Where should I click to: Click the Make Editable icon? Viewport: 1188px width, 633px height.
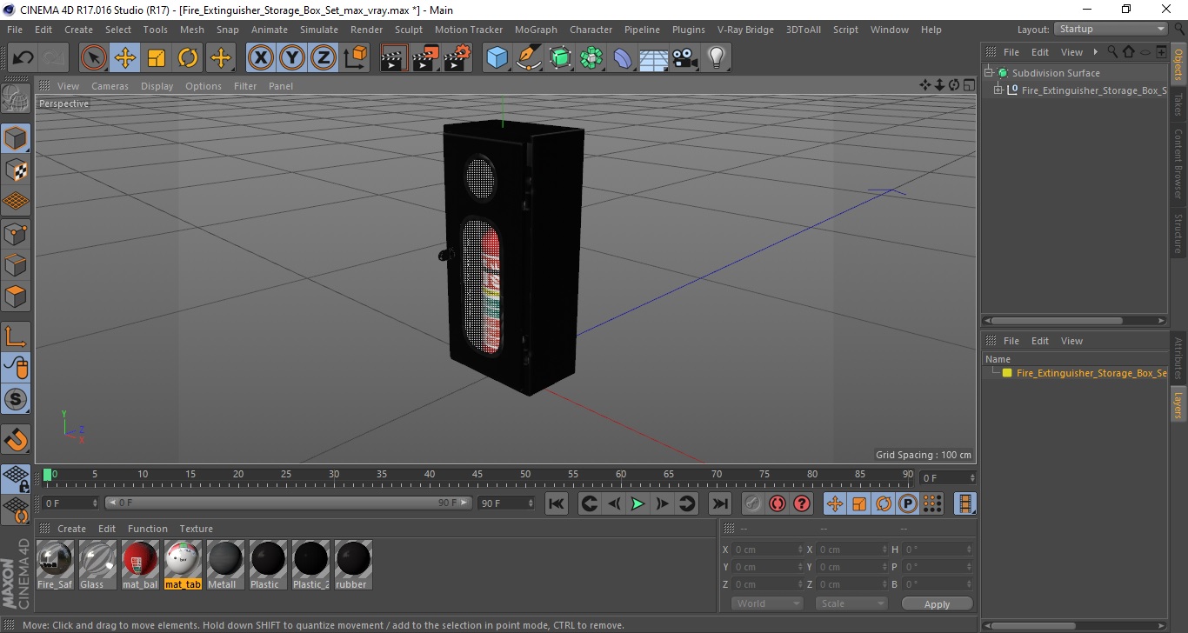[x=16, y=99]
